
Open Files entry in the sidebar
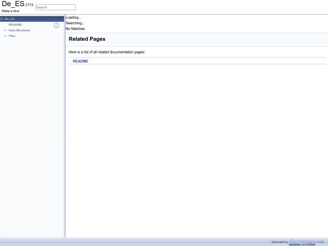point(12,36)
